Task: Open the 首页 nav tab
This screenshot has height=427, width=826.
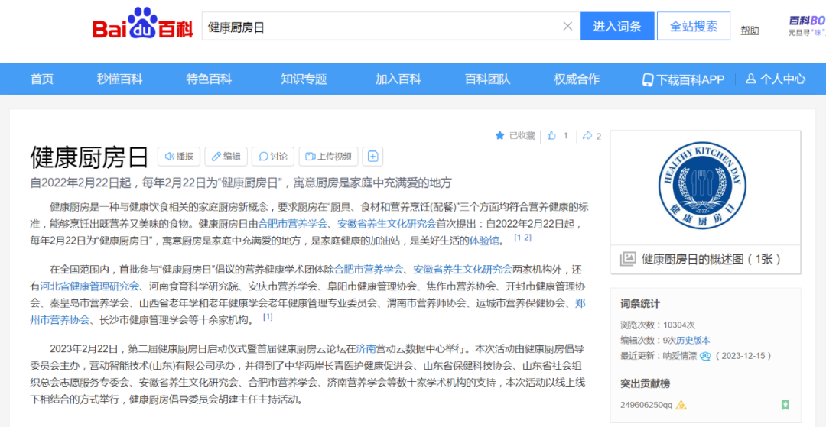Action: [42, 79]
